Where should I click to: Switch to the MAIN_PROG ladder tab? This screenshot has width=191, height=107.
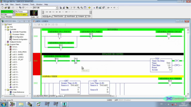(43, 96)
